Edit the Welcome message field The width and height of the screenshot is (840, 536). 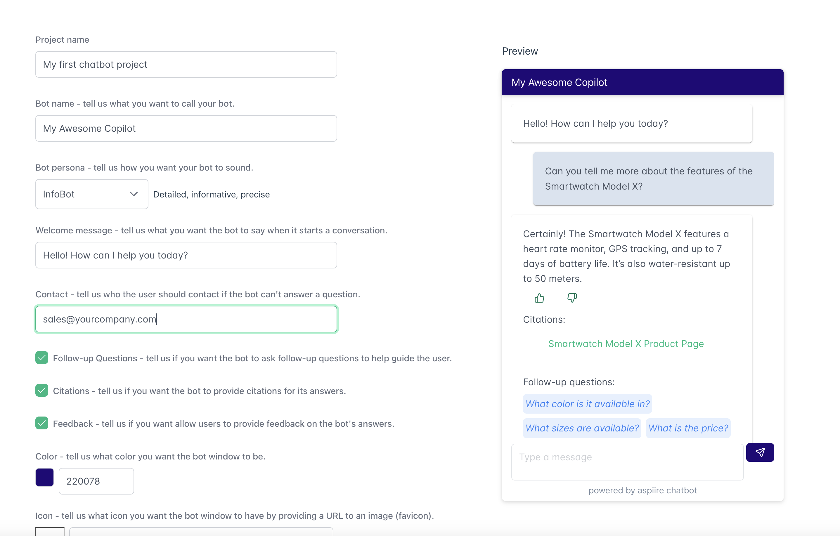click(x=186, y=255)
